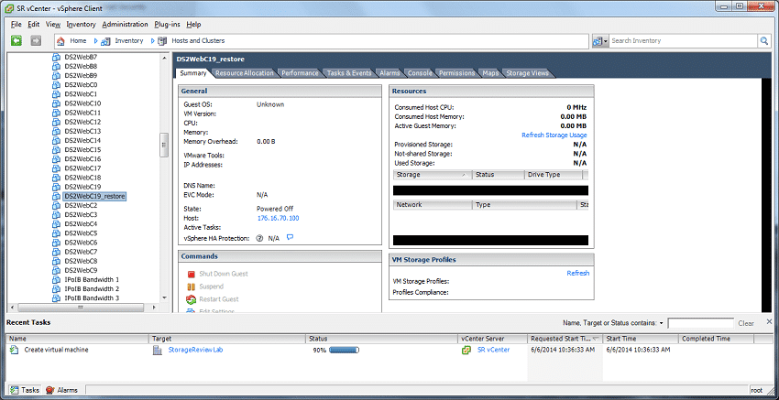Switch to the Permissions tab

[x=456, y=73]
